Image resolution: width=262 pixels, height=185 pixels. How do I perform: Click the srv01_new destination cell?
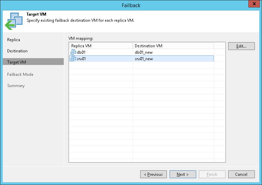pos(144,59)
